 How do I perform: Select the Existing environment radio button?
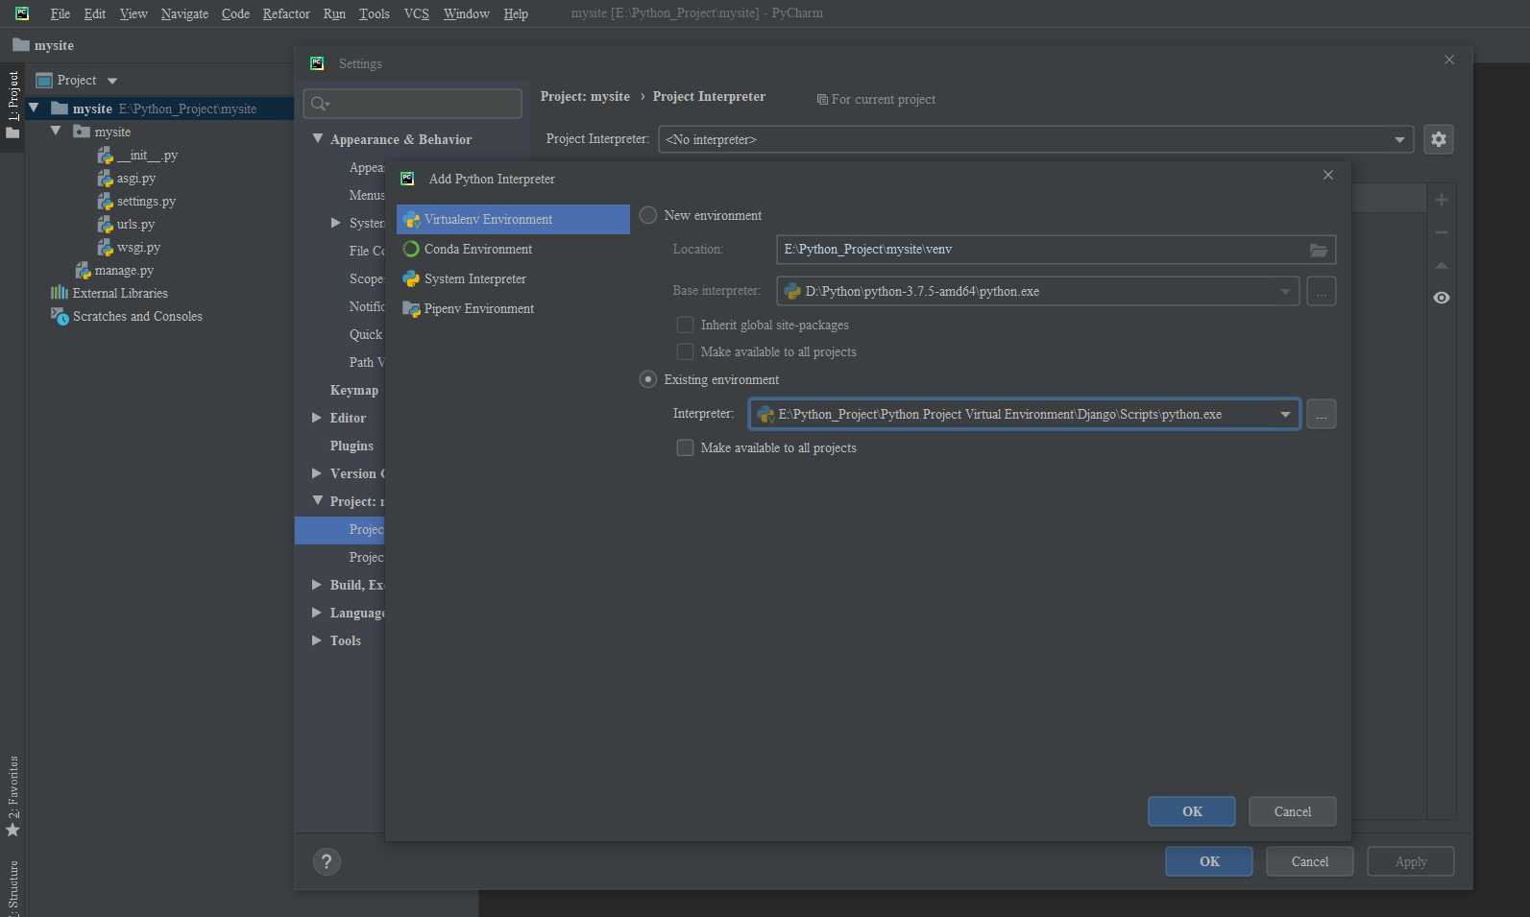pyautogui.click(x=648, y=379)
